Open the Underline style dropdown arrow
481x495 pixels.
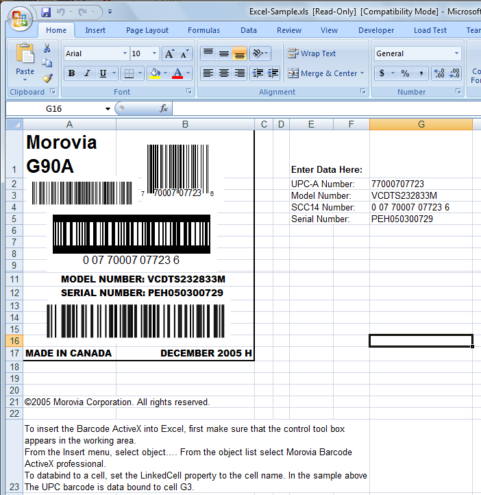[114, 73]
